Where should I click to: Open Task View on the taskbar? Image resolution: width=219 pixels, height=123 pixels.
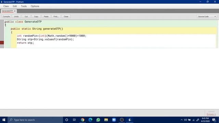pos(74,120)
